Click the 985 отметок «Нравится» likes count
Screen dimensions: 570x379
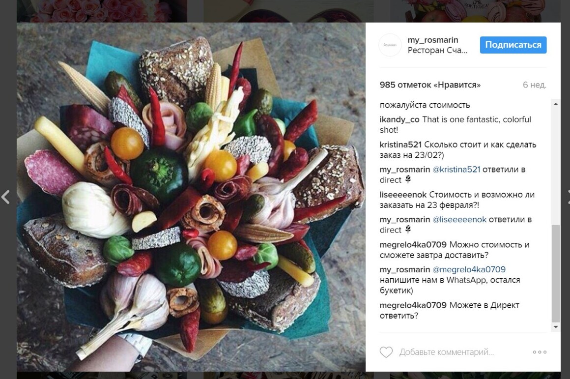click(429, 85)
